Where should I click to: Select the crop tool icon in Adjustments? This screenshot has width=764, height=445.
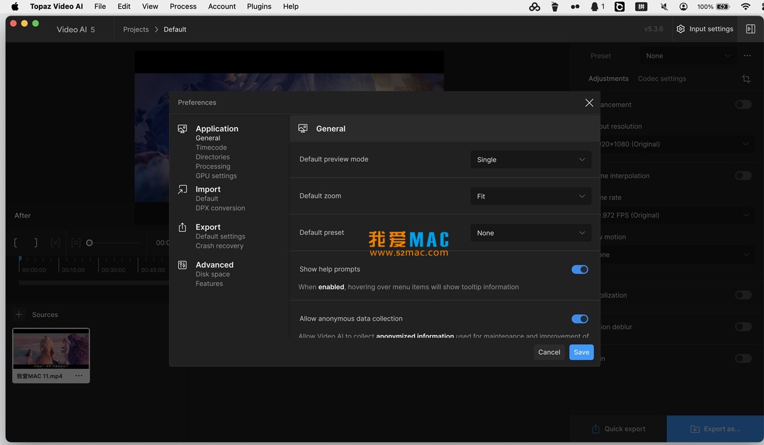tap(746, 79)
